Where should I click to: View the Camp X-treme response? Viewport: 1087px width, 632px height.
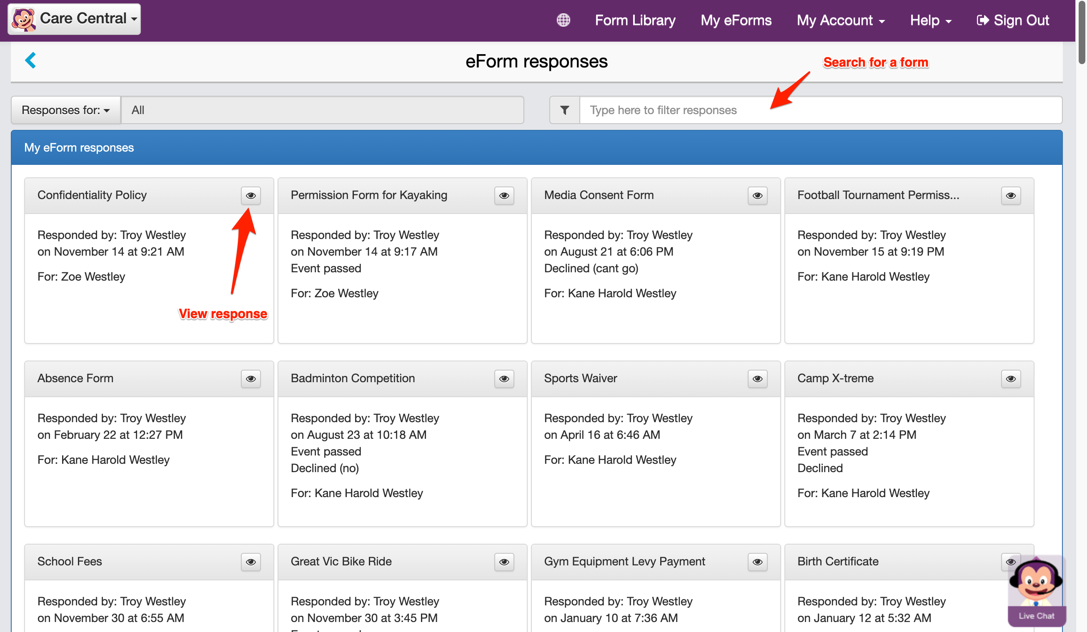click(1010, 379)
